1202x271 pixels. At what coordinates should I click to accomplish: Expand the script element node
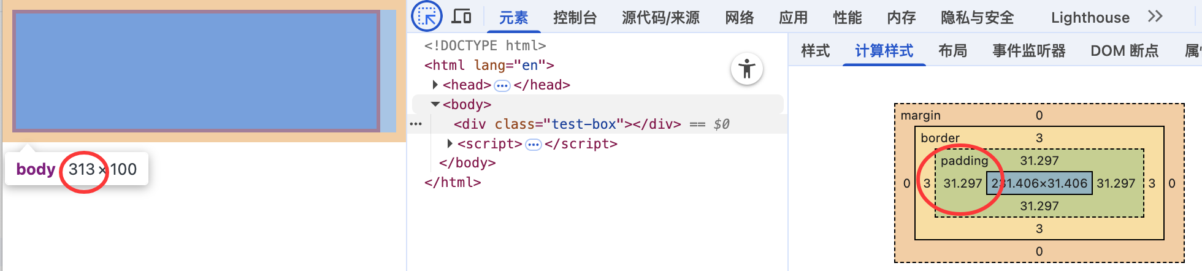tap(450, 143)
